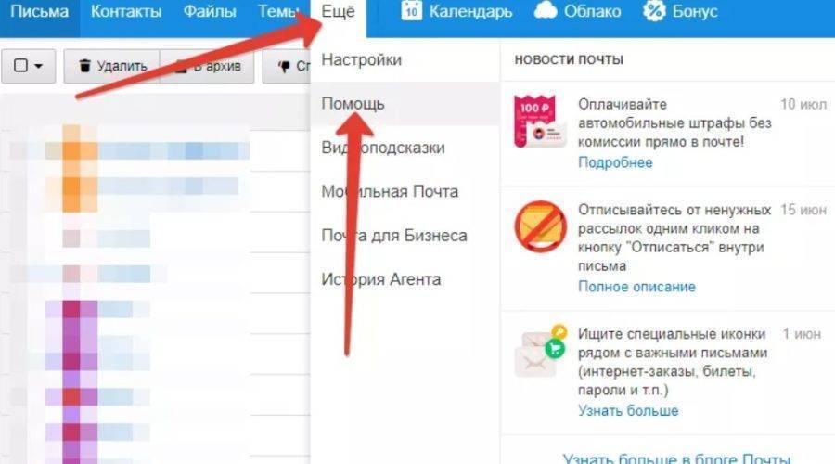This screenshot has height=464, width=835.
Task: Open История Агента menu item
Action: tap(381, 279)
